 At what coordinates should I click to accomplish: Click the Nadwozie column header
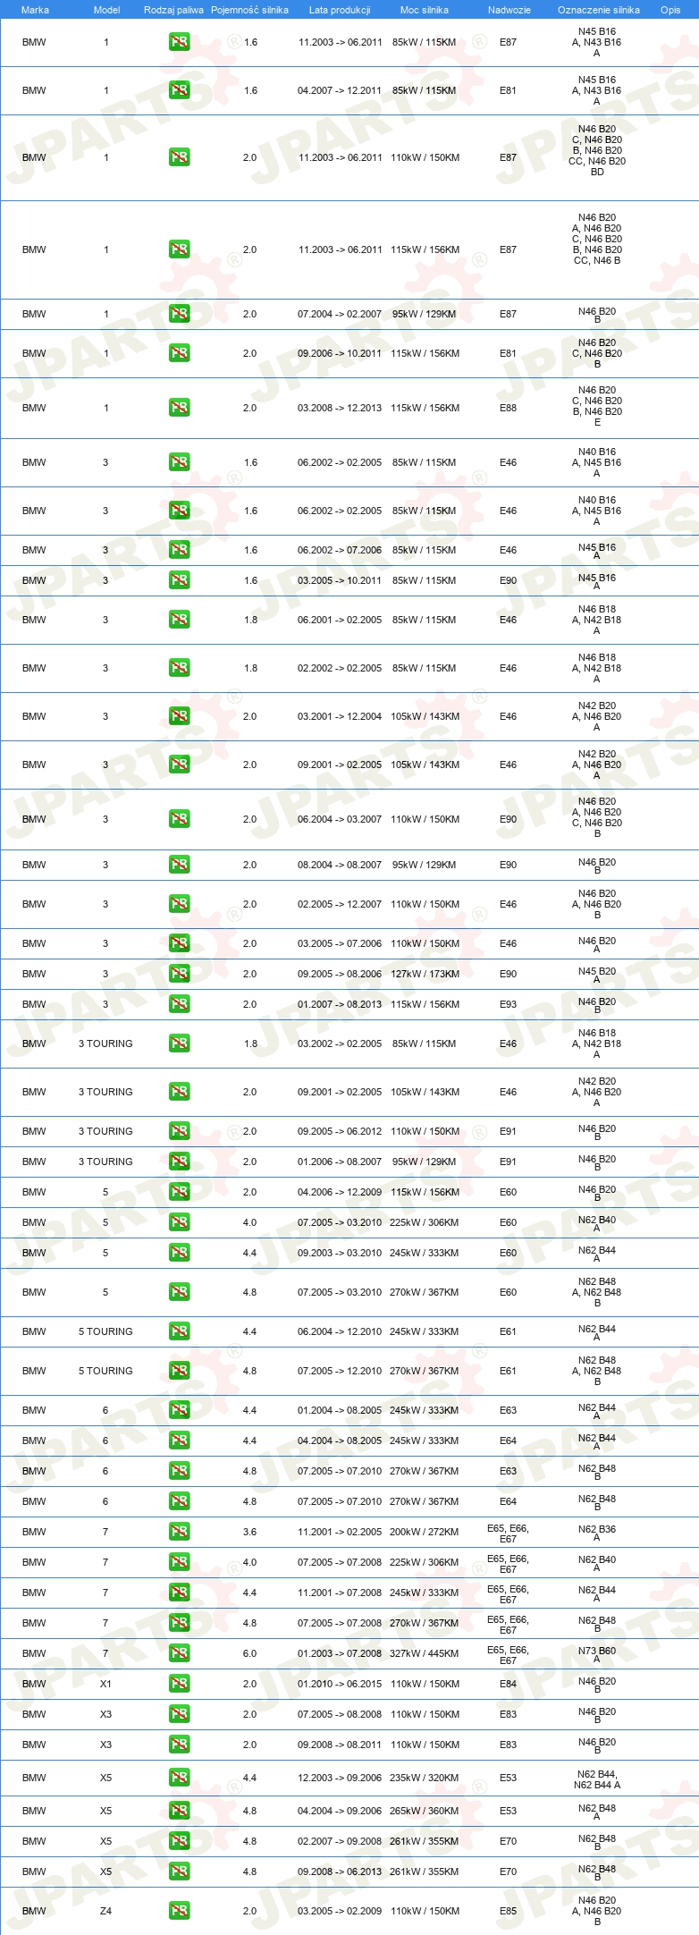point(509,10)
